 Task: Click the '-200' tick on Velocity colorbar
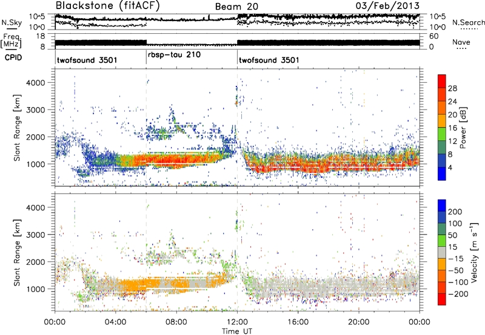pyautogui.click(x=458, y=294)
